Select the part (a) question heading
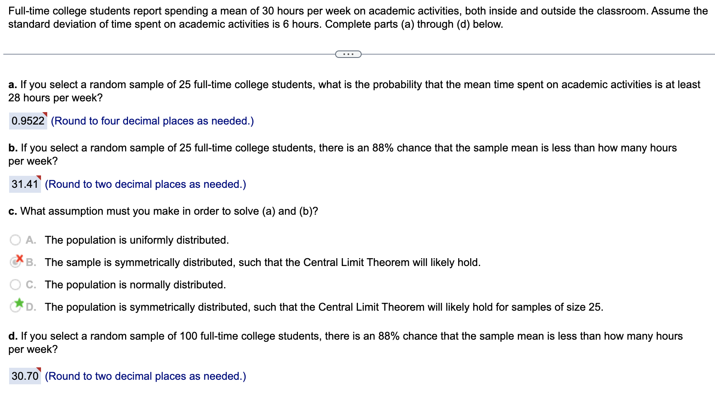Viewport: 715px width, 393px height. click(x=12, y=84)
